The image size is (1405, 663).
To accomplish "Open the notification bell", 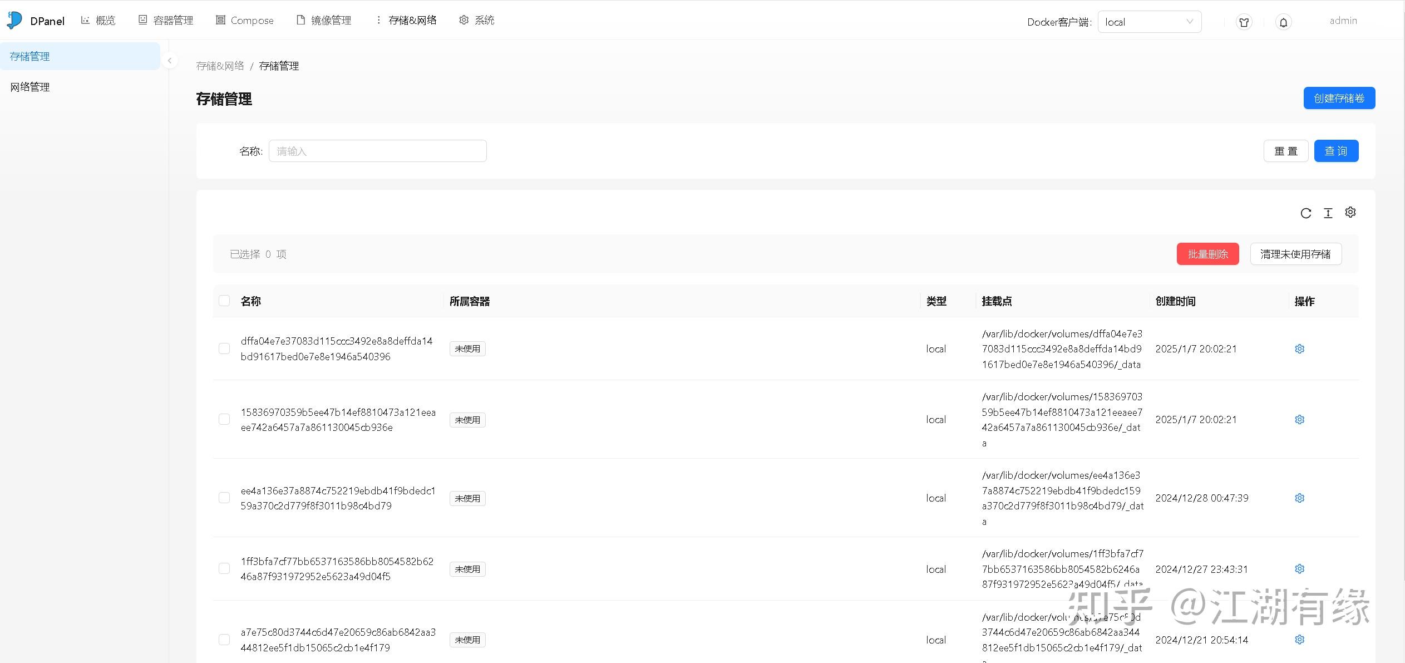I will pos(1283,22).
